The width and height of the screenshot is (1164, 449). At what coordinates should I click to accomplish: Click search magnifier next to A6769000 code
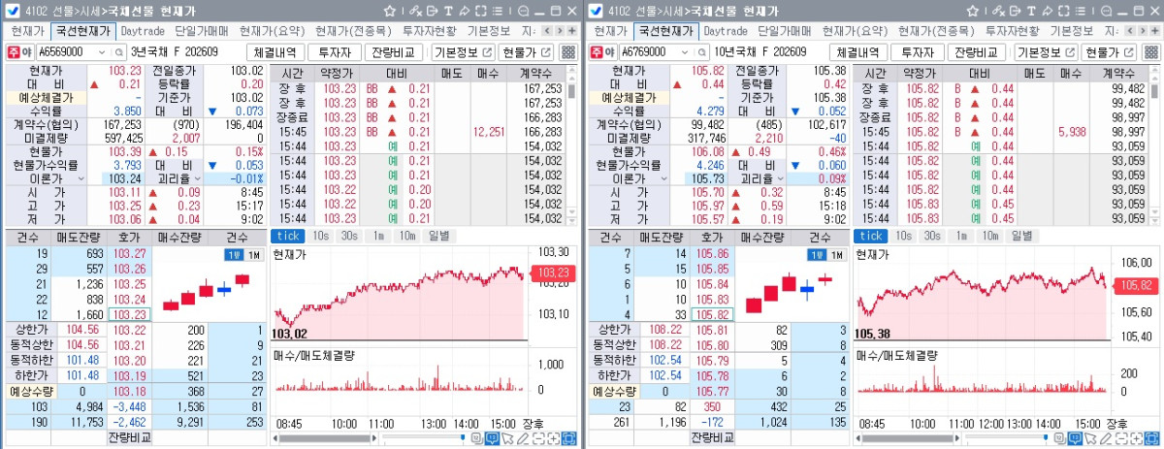click(x=703, y=52)
